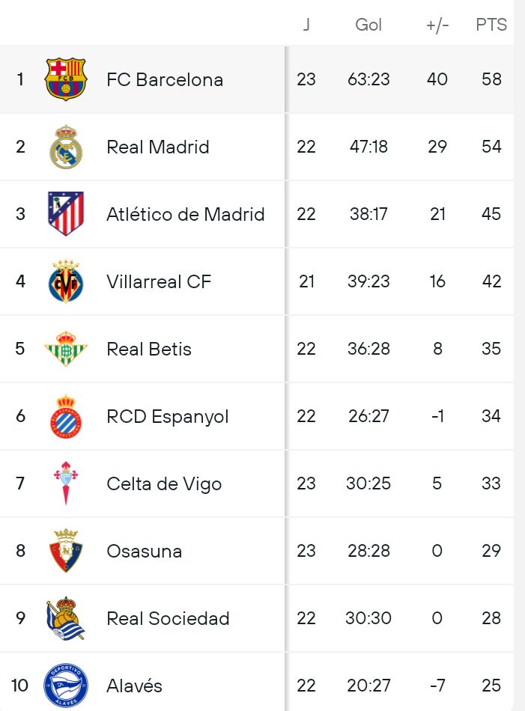
Task: Click the Gol column header
Action: point(368,25)
